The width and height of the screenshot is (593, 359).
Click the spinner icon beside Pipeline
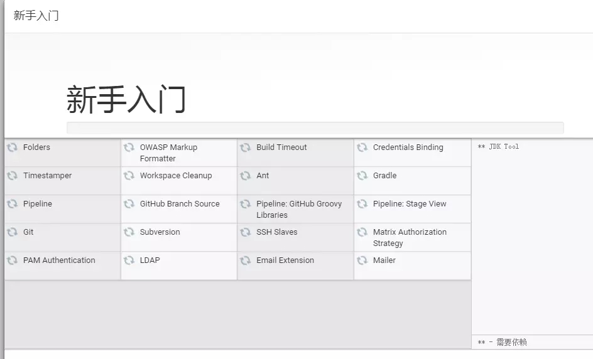click(x=12, y=204)
